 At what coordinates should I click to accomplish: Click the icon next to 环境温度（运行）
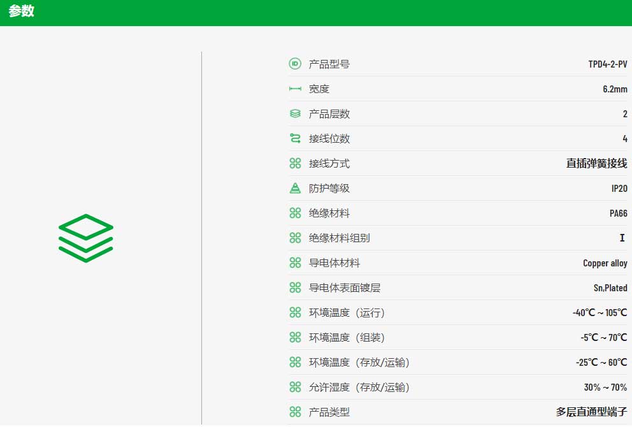[295, 312]
